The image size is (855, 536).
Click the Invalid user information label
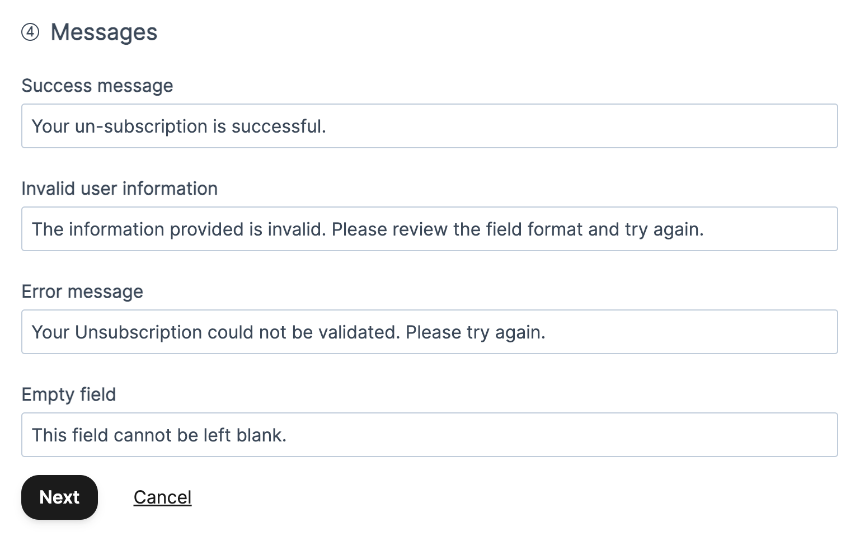120,188
